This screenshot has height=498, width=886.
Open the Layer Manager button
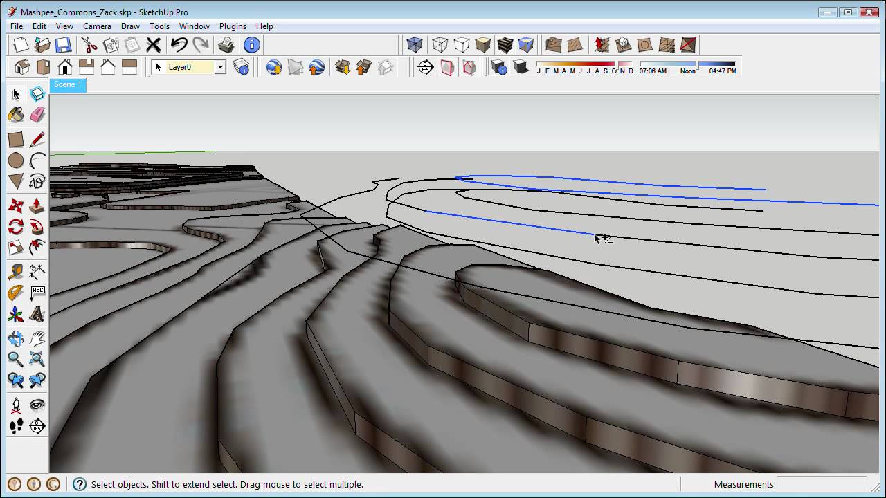[241, 67]
